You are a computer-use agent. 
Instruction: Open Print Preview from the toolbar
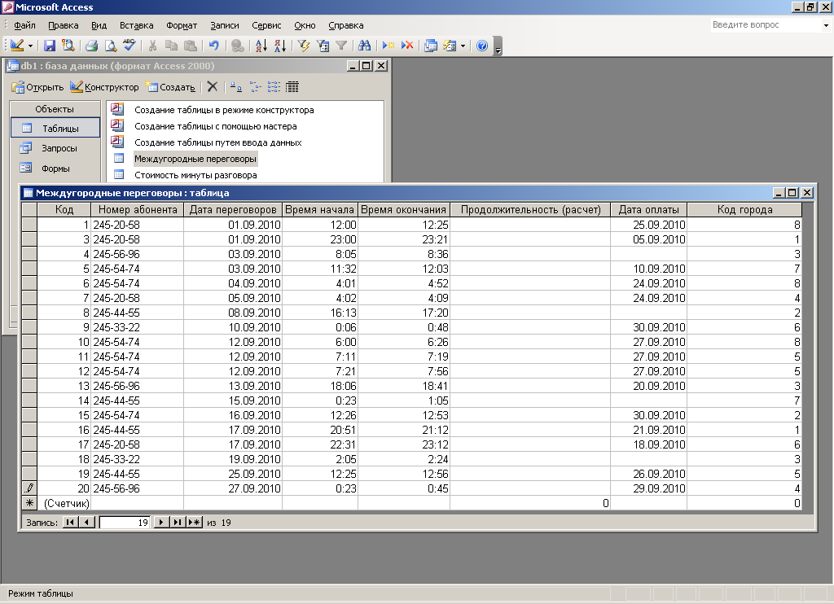click(110, 46)
